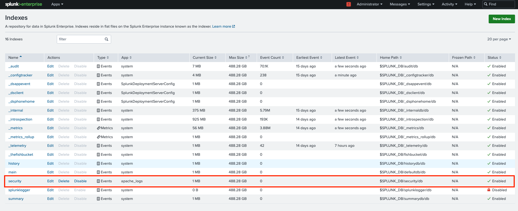Image resolution: width=518 pixels, height=211 pixels.
Task: Open the Activity menu
Action: pos(450,4)
